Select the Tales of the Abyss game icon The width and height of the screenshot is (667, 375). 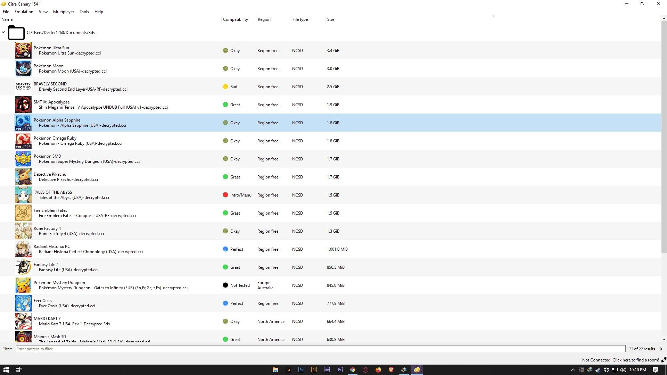pos(23,195)
